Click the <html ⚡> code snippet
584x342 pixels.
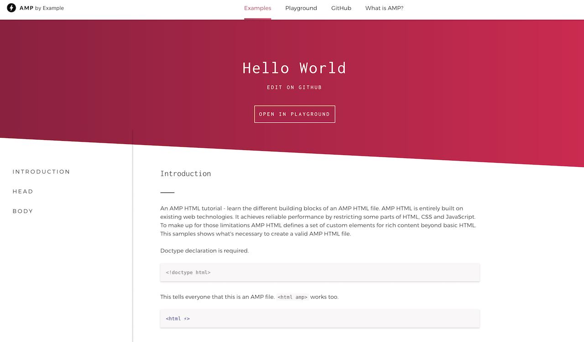(319, 318)
